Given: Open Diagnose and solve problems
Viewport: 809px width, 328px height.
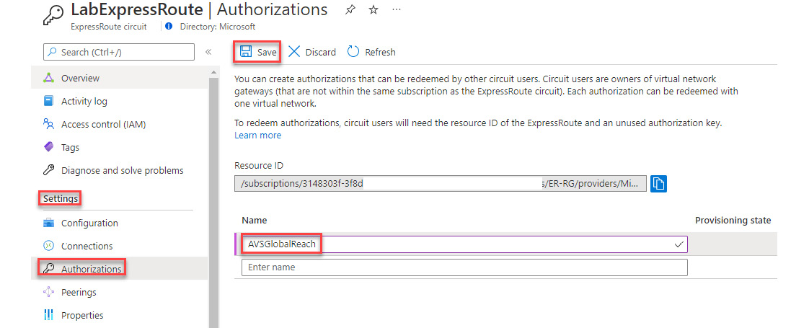Looking at the screenshot, I should pos(119,170).
